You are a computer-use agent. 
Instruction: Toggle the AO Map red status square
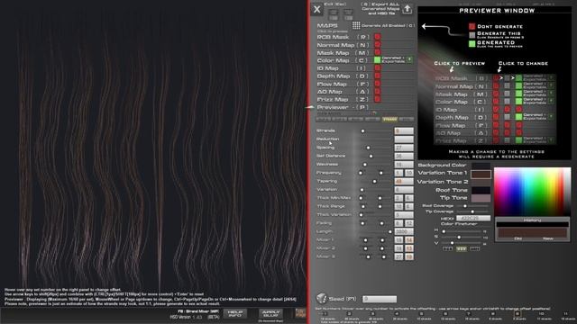point(377,91)
